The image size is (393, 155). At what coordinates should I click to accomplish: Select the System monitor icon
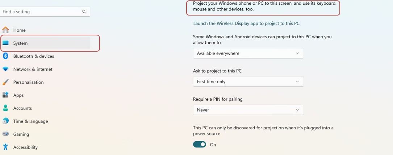(x=5, y=43)
